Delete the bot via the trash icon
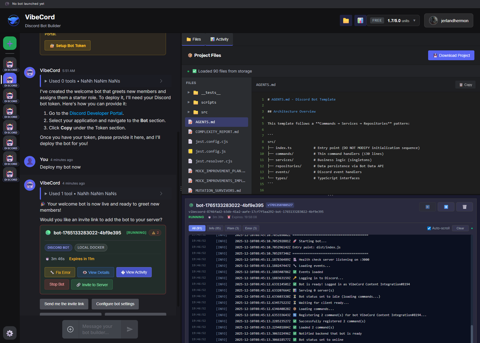Screen dimensions: 480x343 point(464,207)
